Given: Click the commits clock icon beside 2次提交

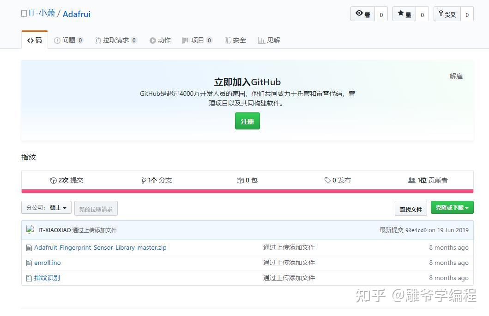Looking at the screenshot, I should click(x=54, y=180).
